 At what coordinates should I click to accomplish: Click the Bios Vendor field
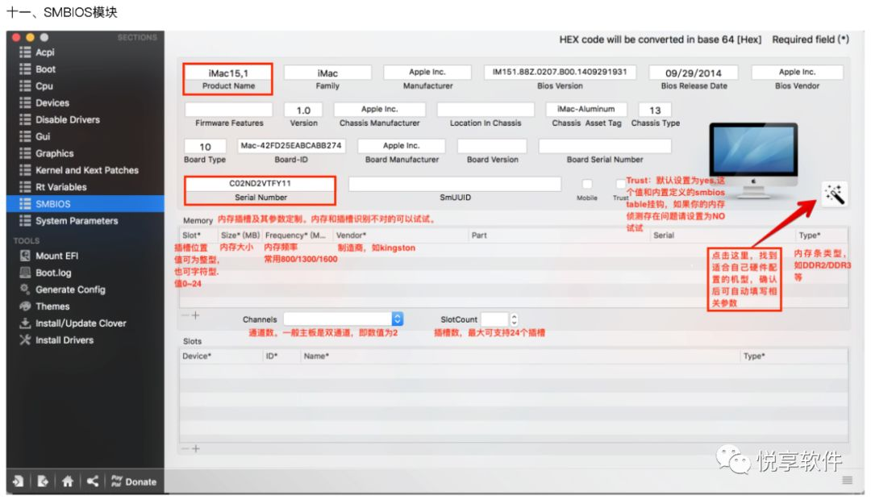coord(797,73)
